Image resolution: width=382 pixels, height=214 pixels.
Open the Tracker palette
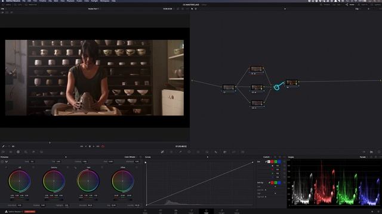tap(198, 152)
